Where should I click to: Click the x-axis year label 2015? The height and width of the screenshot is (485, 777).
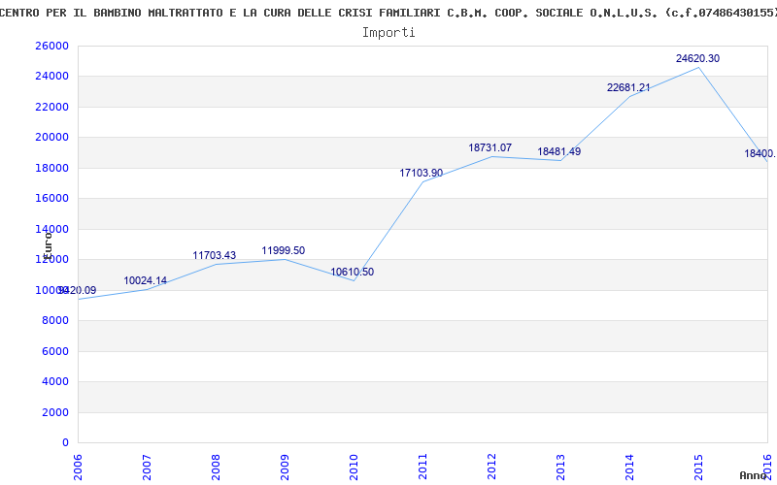pyautogui.click(x=698, y=468)
